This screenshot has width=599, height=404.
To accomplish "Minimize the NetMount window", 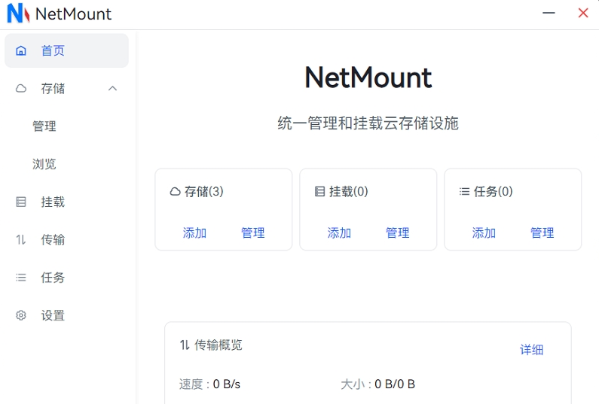I will 549,14.
